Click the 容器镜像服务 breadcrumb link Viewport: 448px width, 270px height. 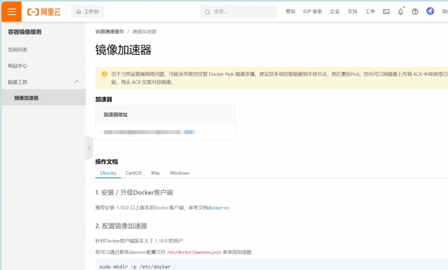(110, 32)
